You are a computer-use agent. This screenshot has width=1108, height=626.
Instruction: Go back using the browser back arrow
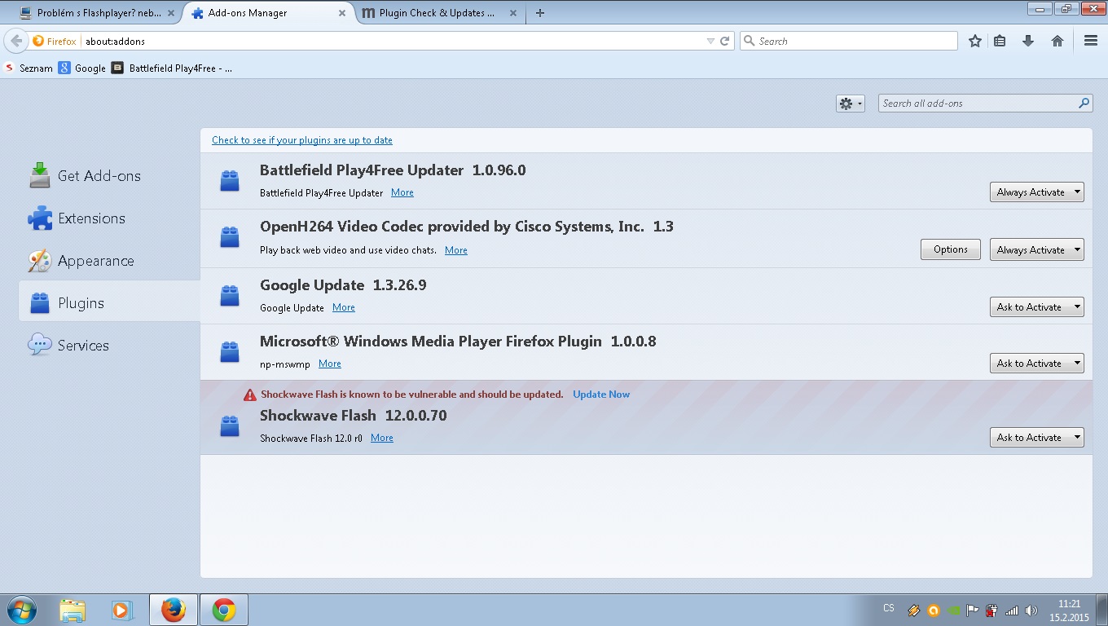(15, 41)
